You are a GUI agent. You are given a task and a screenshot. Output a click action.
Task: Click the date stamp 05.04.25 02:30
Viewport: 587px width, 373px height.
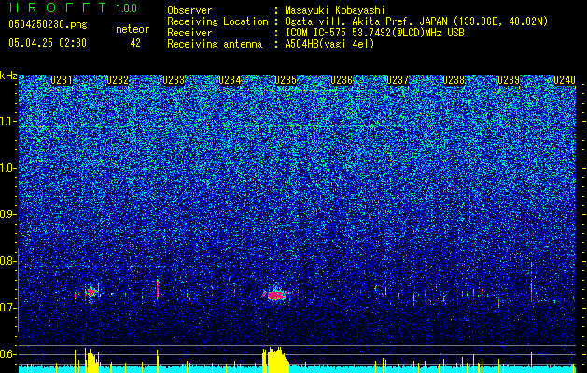(48, 43)
